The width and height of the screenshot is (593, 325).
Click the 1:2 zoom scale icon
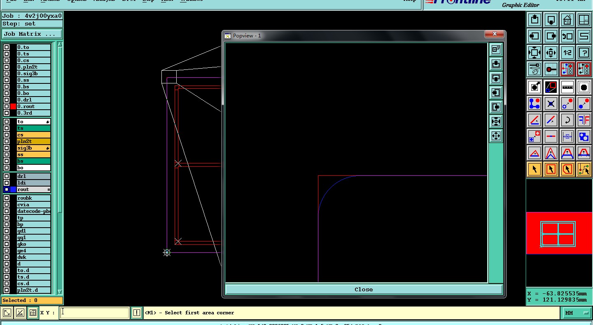click(x=567, y=52)
